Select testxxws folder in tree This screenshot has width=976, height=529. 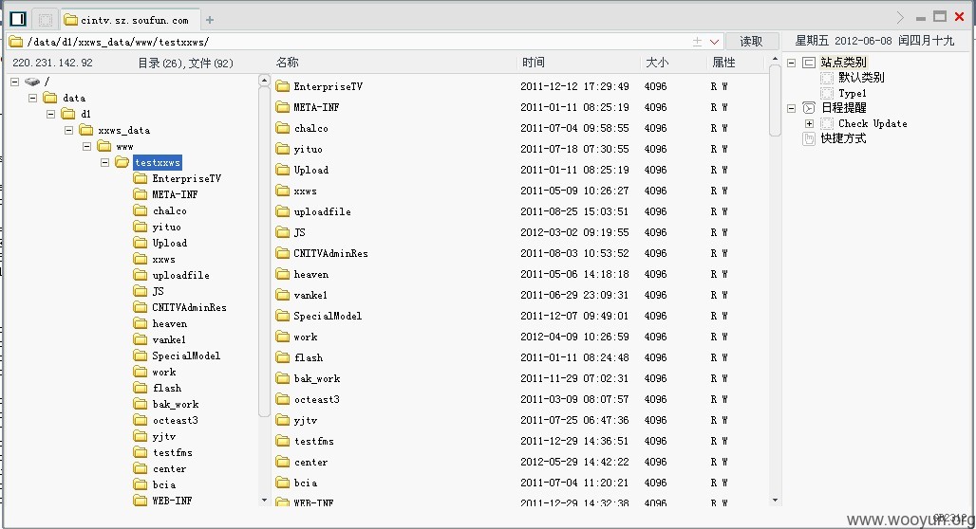click(158, 162)
